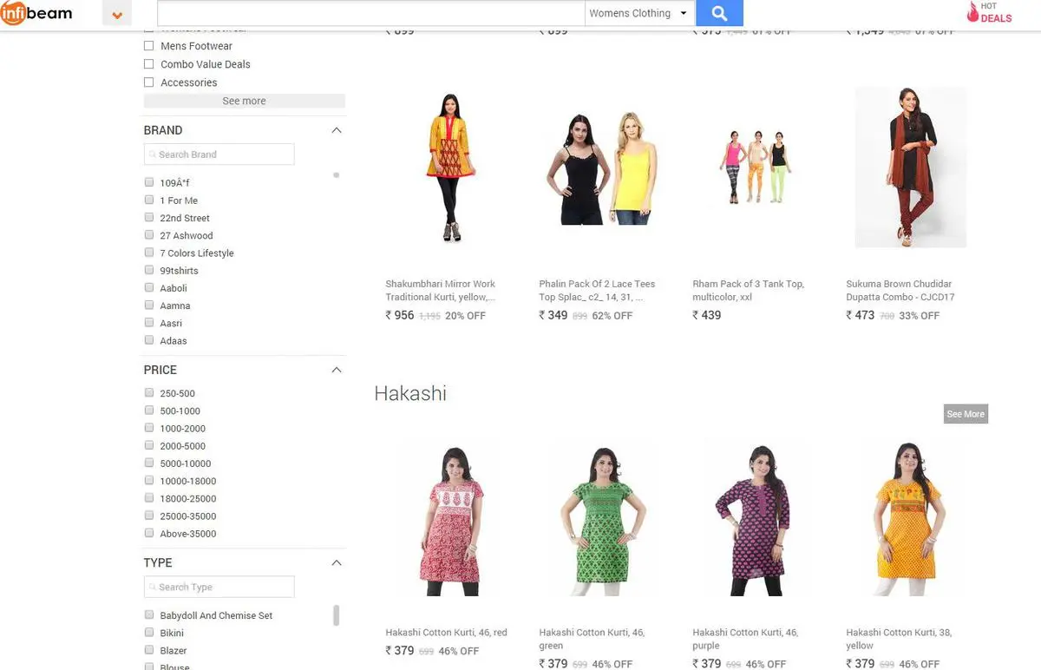Enable the 99tshirts brand filter
The image size is (1041, 670).
[149, 270]
